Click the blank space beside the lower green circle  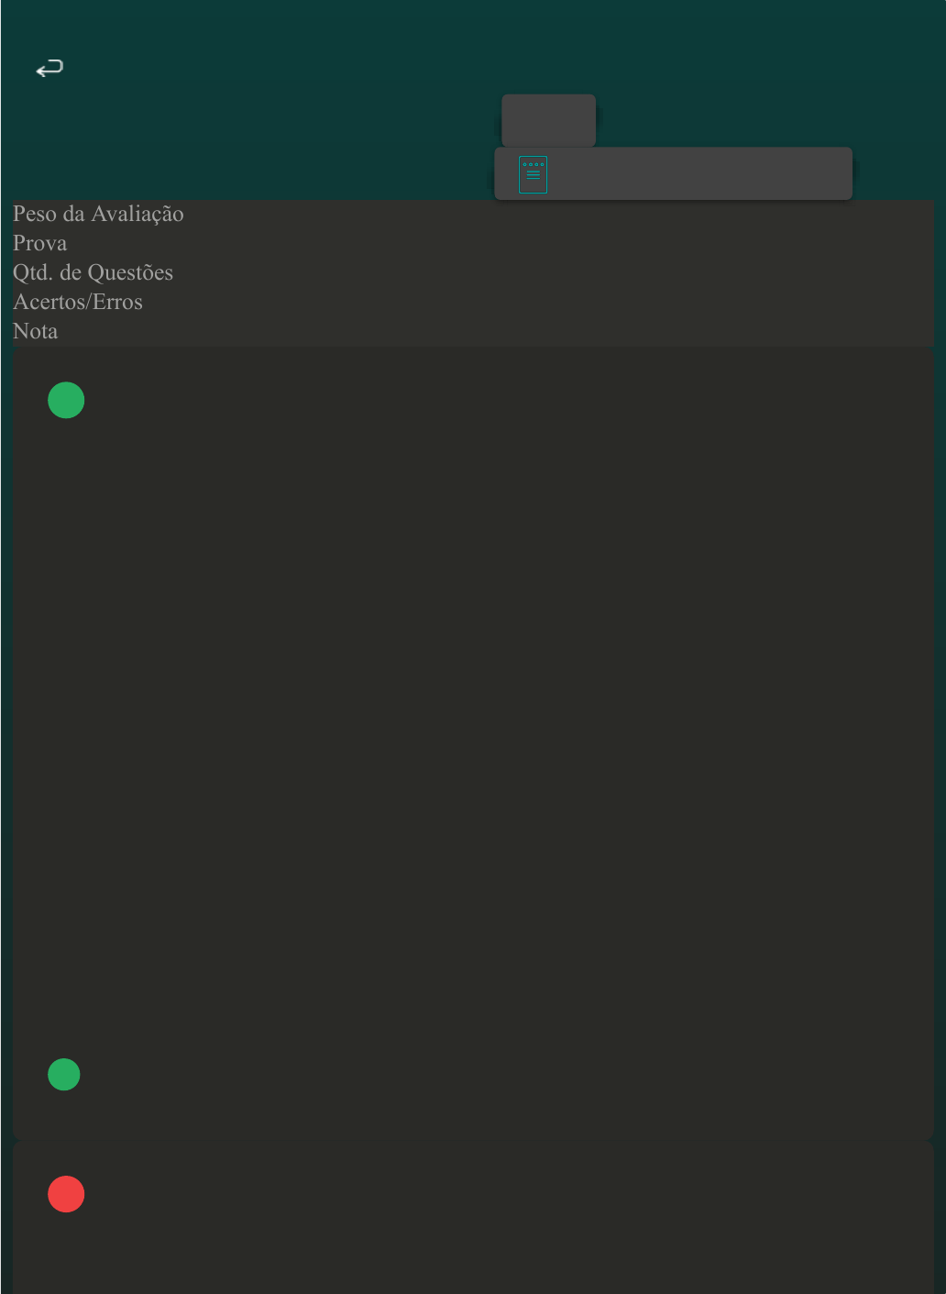pos(507,1074)
